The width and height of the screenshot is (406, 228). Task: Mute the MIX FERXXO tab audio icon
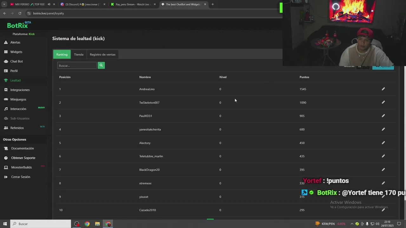[x=49, y=4]
